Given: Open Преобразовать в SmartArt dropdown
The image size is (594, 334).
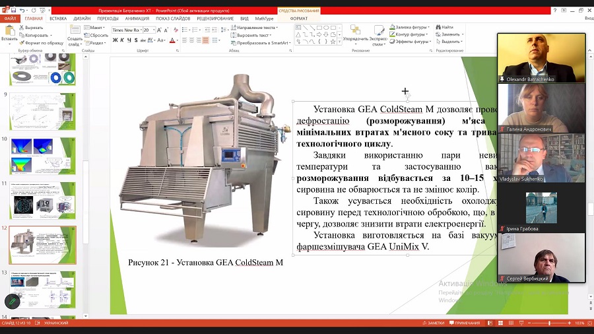Looking at the screenshot, I should point(261,43).
